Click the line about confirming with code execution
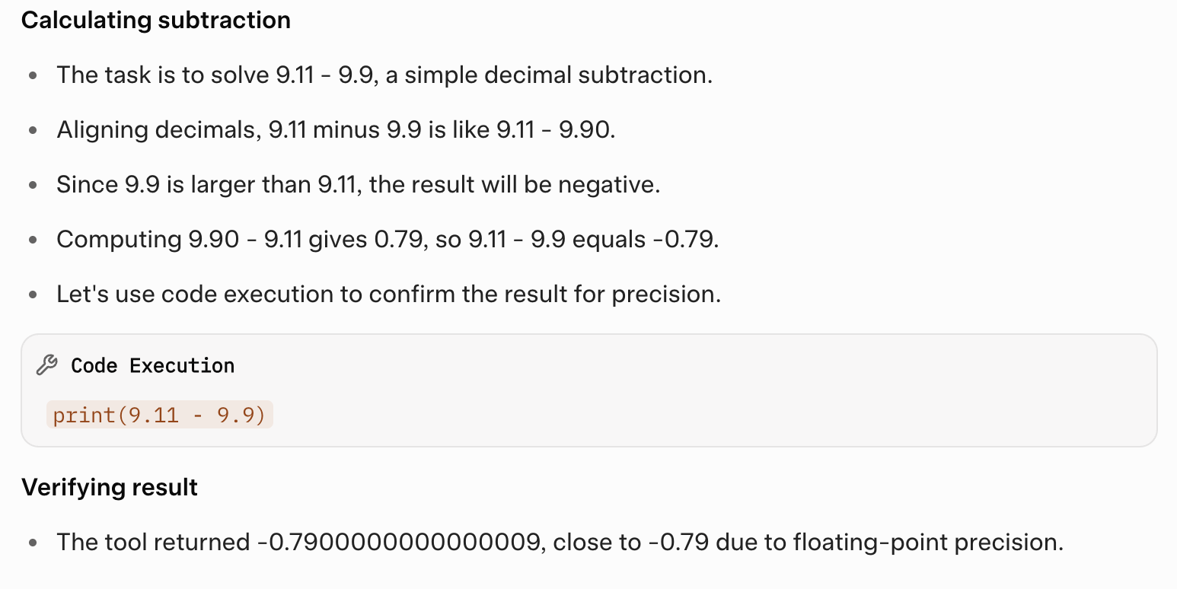Viewport: 1177px width, 589px height. pyautogui.click(x=388, y=294)
